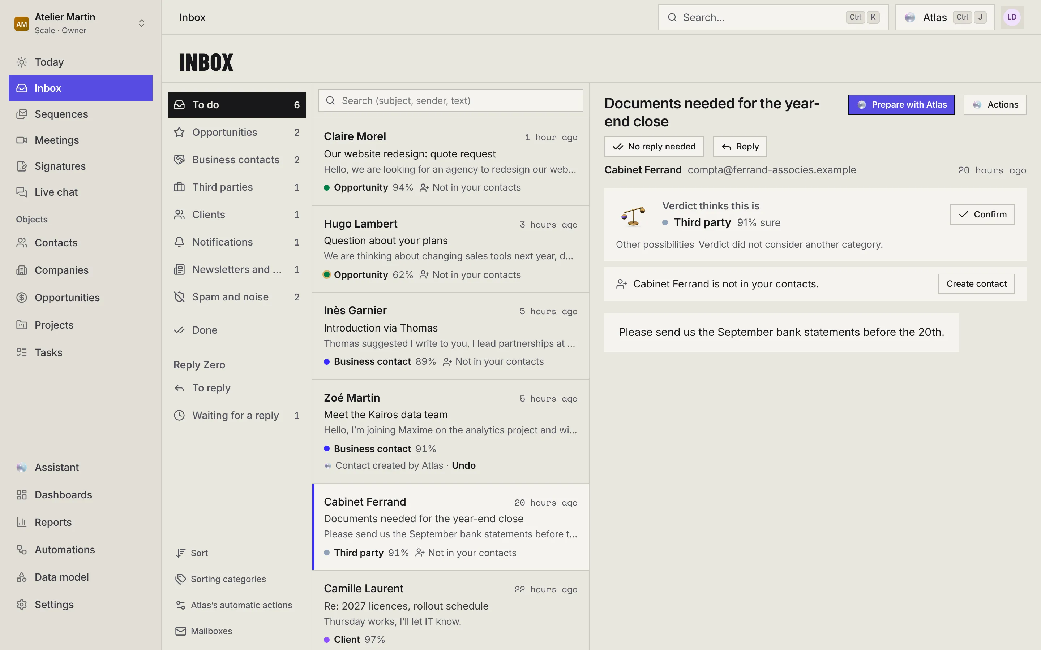This screenshot has width=1041, height=650.
Task: Click the Assistant orb icon
Action: tap(22, 467)
